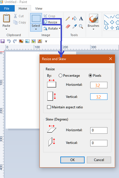This screenshot has height=178, width=119.
Task: Save using the floppy disk icon
Action: pyautogui.click(x=3, y=41)
